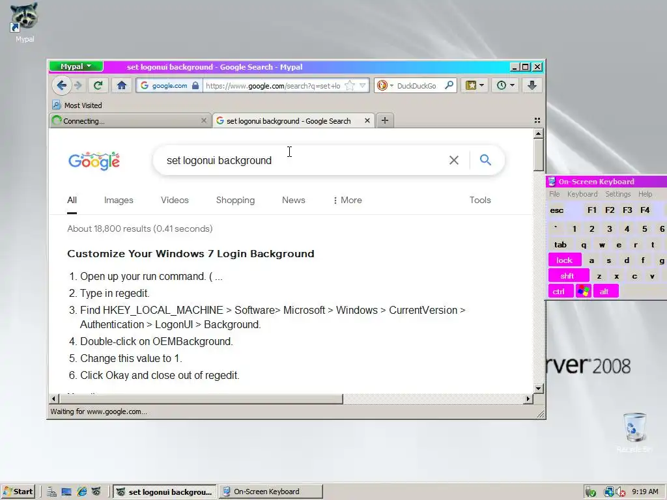Expand the Google More menu
Image resolution: width=667 pixels, height=500 pixels.
pyautogui.click(x=348, y=200)
